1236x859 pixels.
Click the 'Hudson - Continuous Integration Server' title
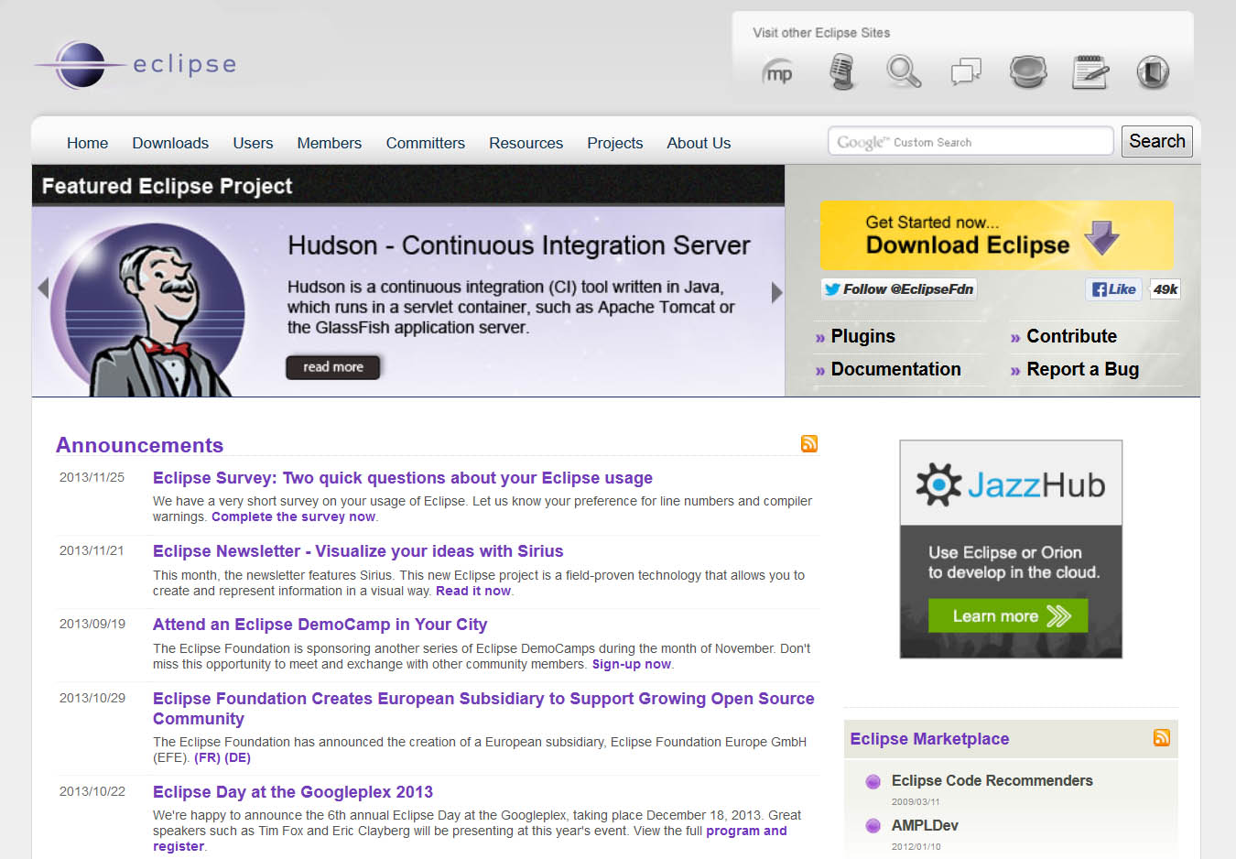click(518, 245)
